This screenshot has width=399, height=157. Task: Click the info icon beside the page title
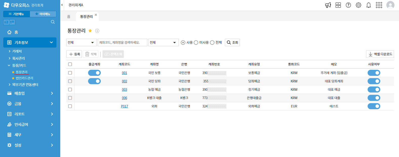[x=97, y=31]
